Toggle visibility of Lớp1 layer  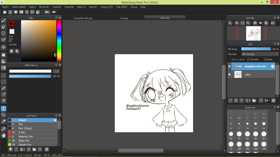pyautogui.click(x=229, y=75)
